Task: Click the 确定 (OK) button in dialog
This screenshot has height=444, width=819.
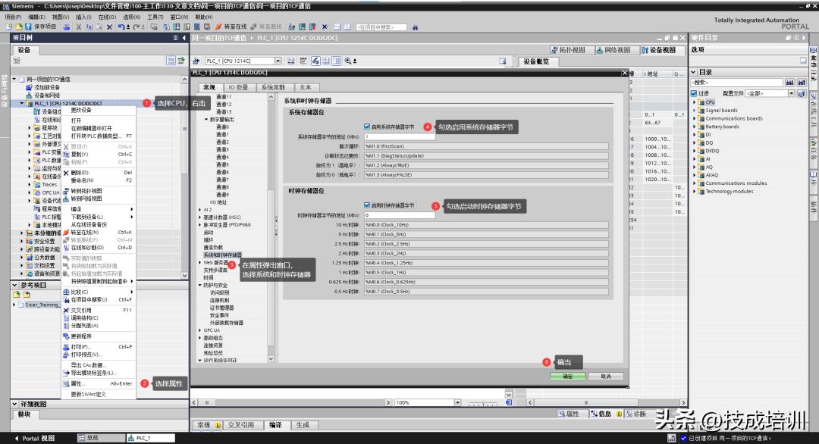Action: pyautogui.click(x=568, y=376)
